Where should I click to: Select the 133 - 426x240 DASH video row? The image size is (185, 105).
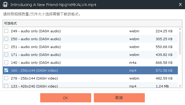tap(90, 85)
